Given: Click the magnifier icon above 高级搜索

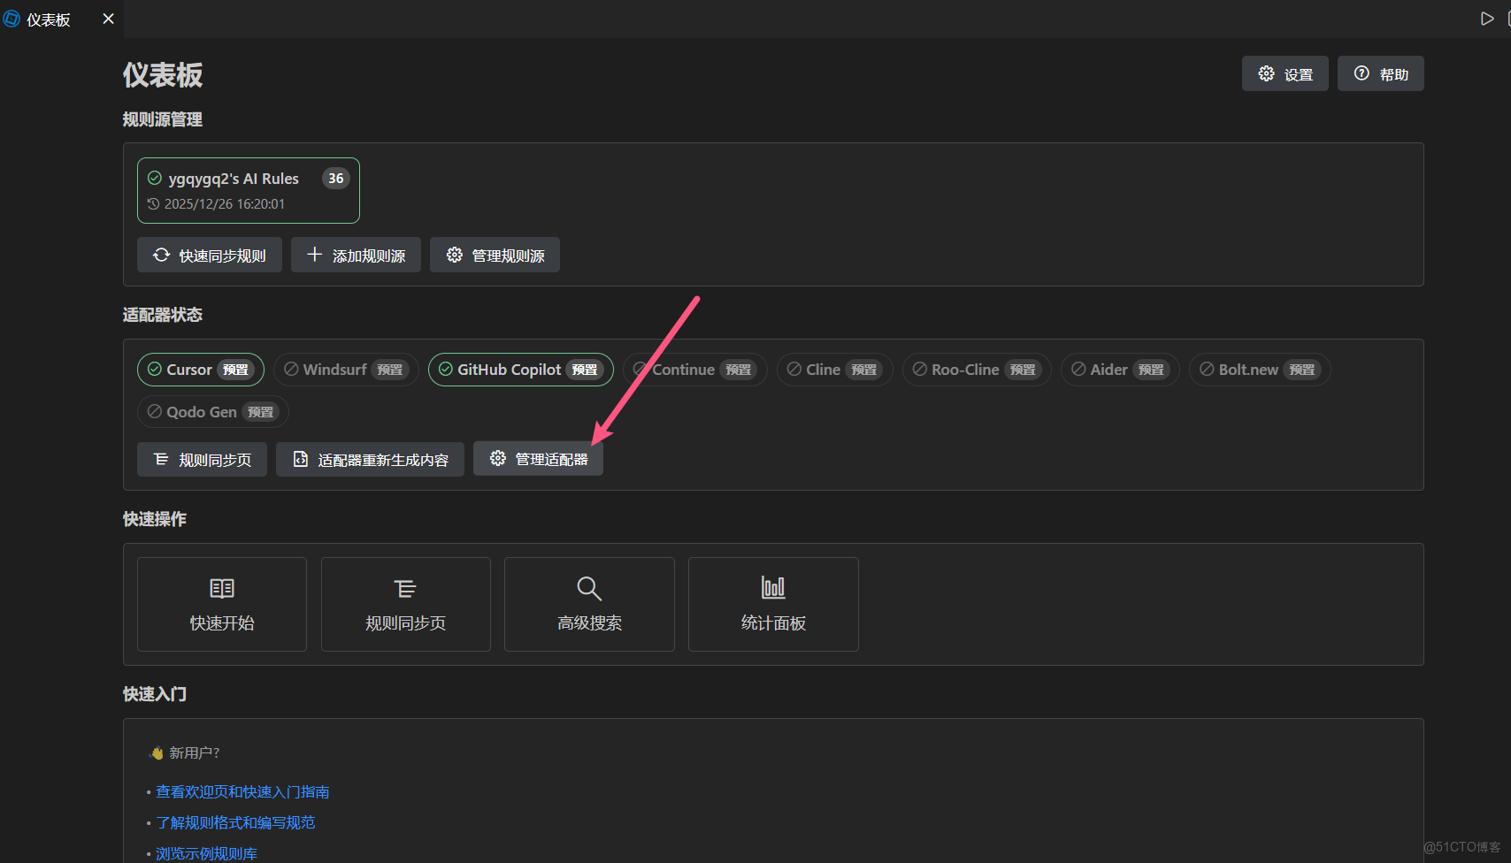Looking at the screenshot, I should tap(589, 588).
